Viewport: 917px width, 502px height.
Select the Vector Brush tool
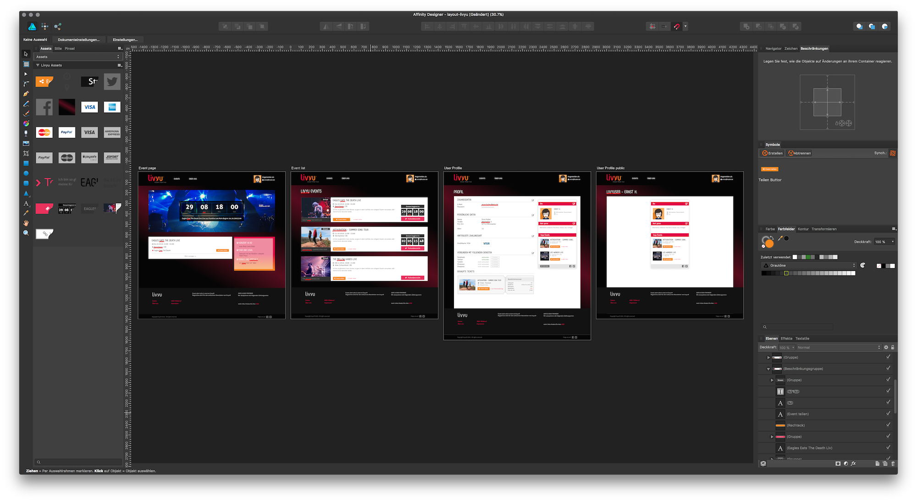[x=26, y=114]
